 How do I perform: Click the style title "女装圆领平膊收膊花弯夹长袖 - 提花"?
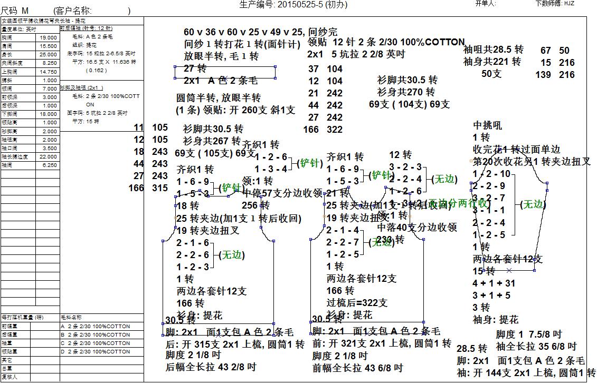(43, 21)
